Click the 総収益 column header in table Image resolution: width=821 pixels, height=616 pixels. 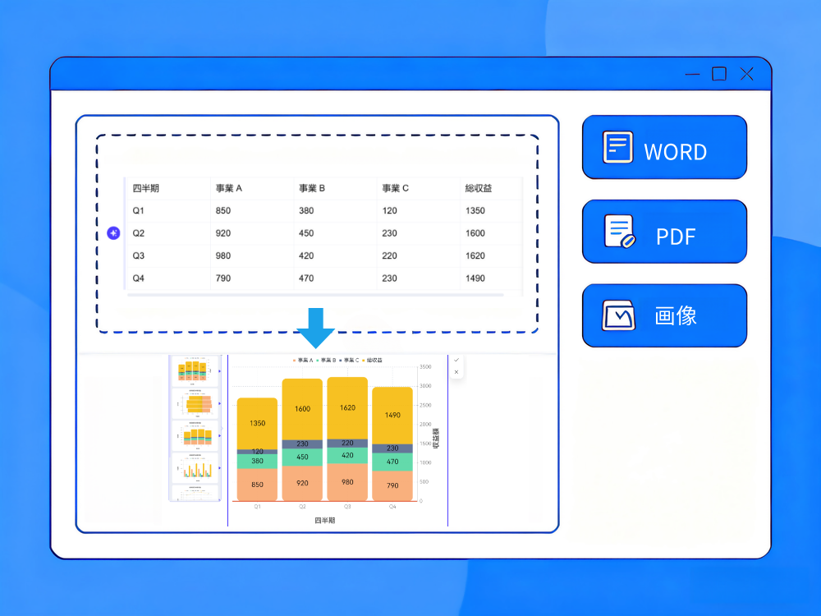479,188
